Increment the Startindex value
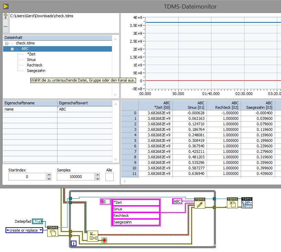Viewport: 281px width, 252px height. [49, 175]
